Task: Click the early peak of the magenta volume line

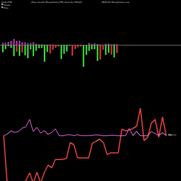Action: 30,120
